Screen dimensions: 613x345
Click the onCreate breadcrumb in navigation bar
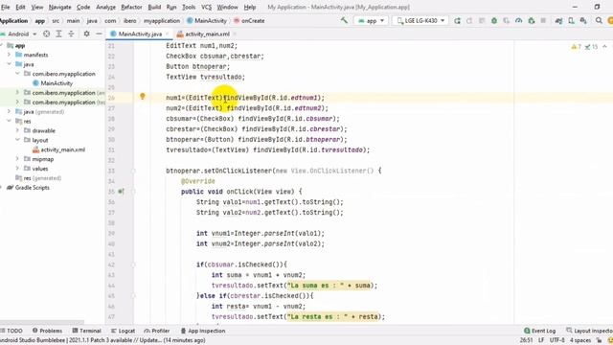pos(249,21)
